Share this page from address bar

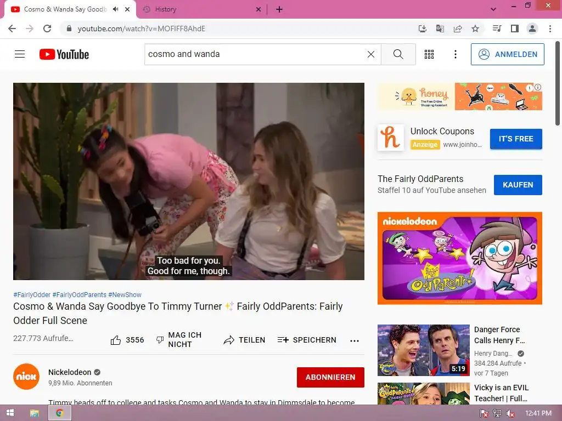click(x=458, y=29)
